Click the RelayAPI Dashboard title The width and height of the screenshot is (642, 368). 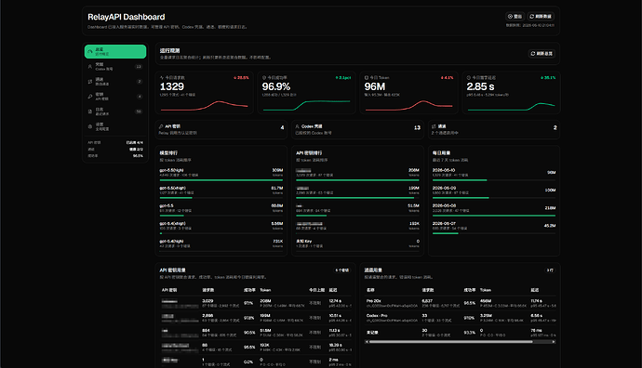(x=127, y=17)
